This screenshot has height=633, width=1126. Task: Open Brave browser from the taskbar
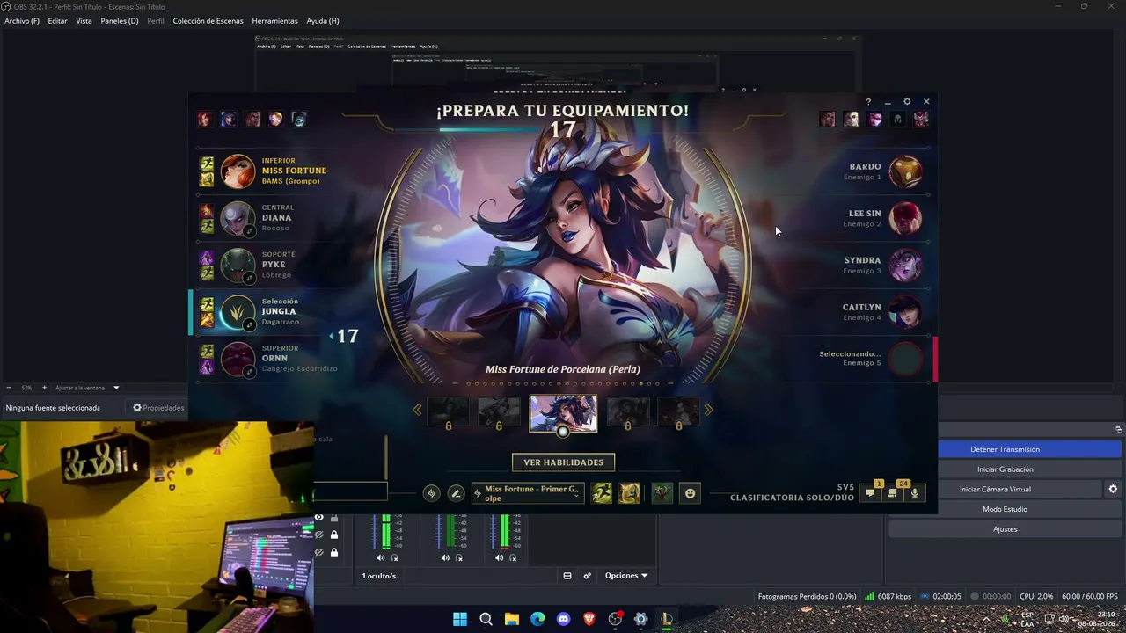[x=589, y=619]
